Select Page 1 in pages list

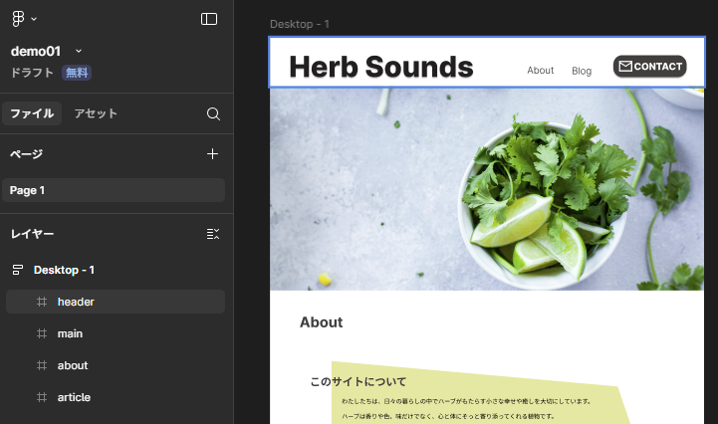pyautogui.click(x=28, y=190)
